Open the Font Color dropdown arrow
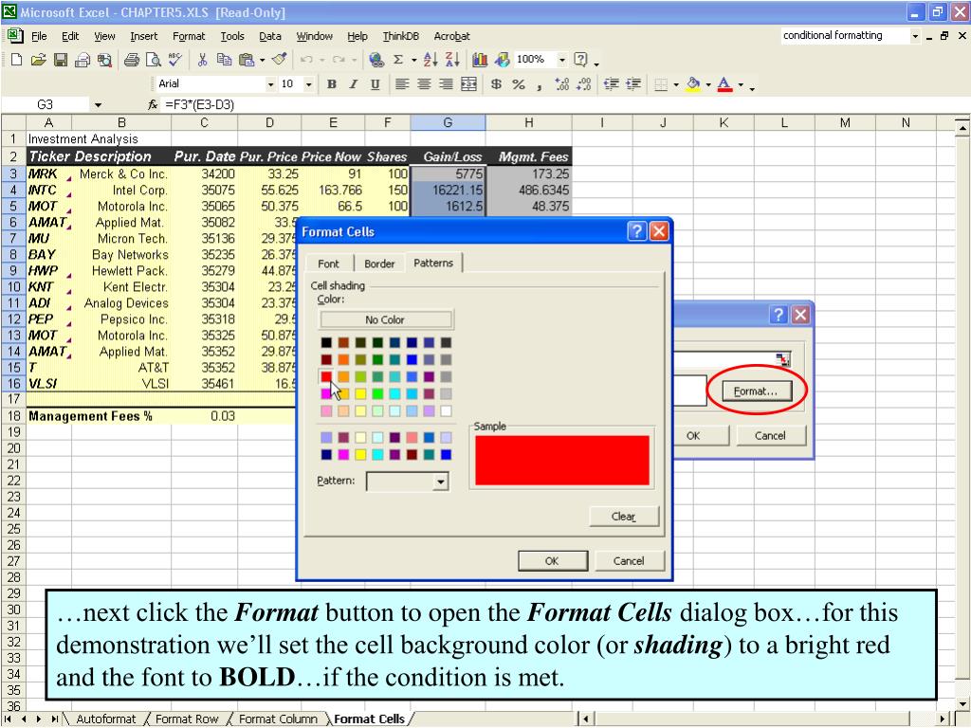 coord(740,84)
